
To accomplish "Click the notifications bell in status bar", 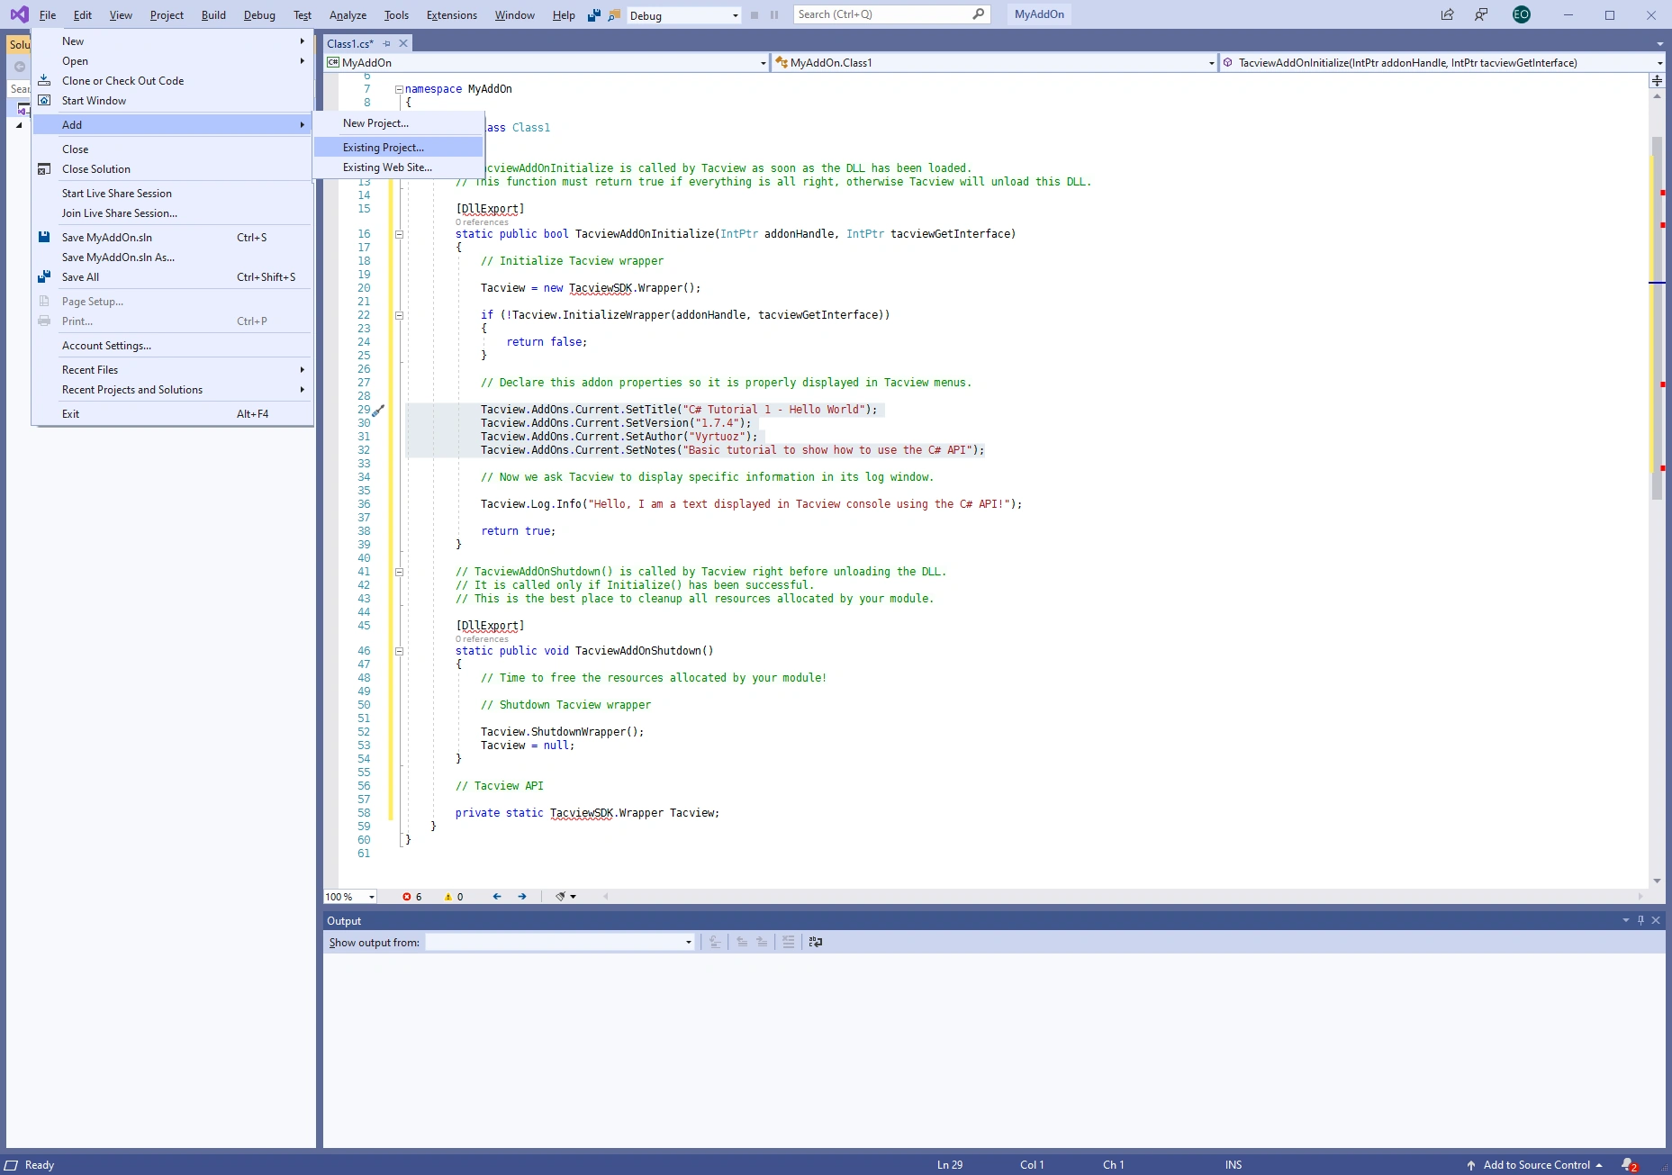I will (1629, 1164).
